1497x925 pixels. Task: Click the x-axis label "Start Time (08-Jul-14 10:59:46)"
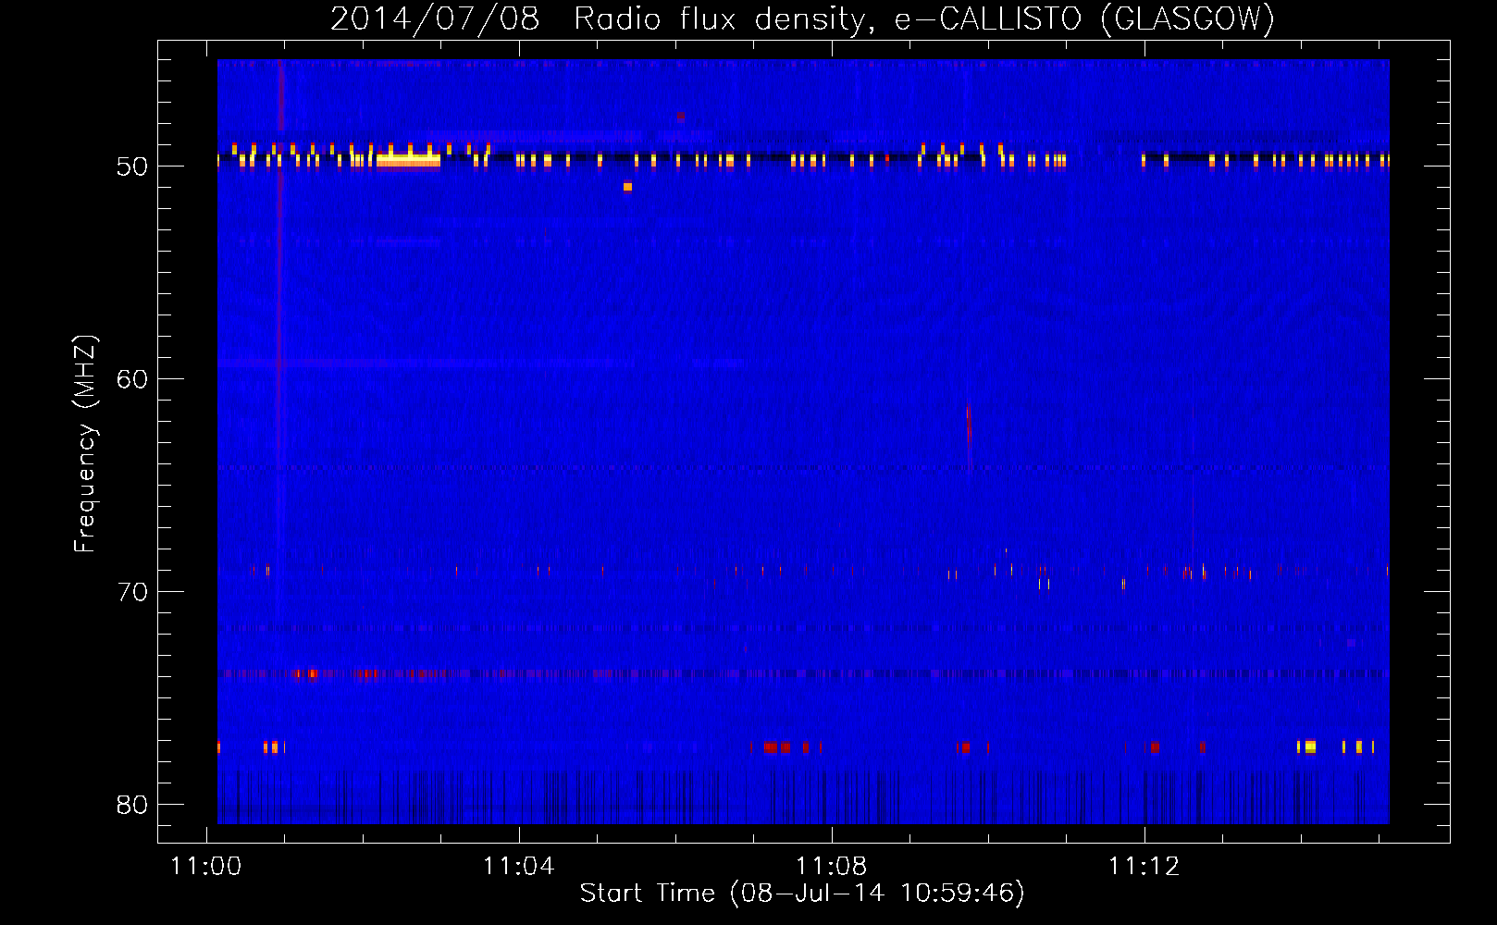point(802,894)
